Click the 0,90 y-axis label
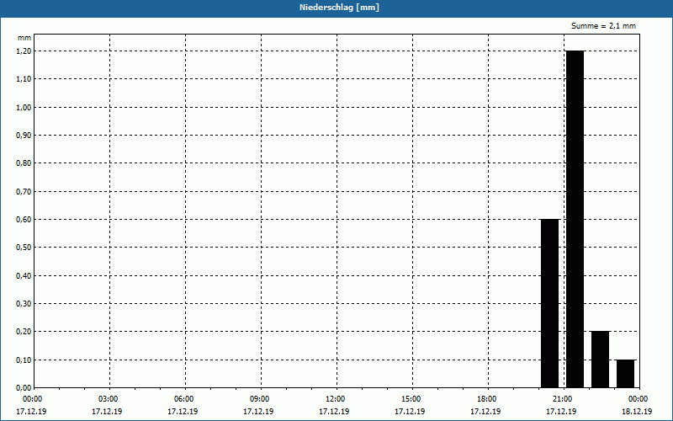This screenshot has height=421, width=673. pos(24,136)
